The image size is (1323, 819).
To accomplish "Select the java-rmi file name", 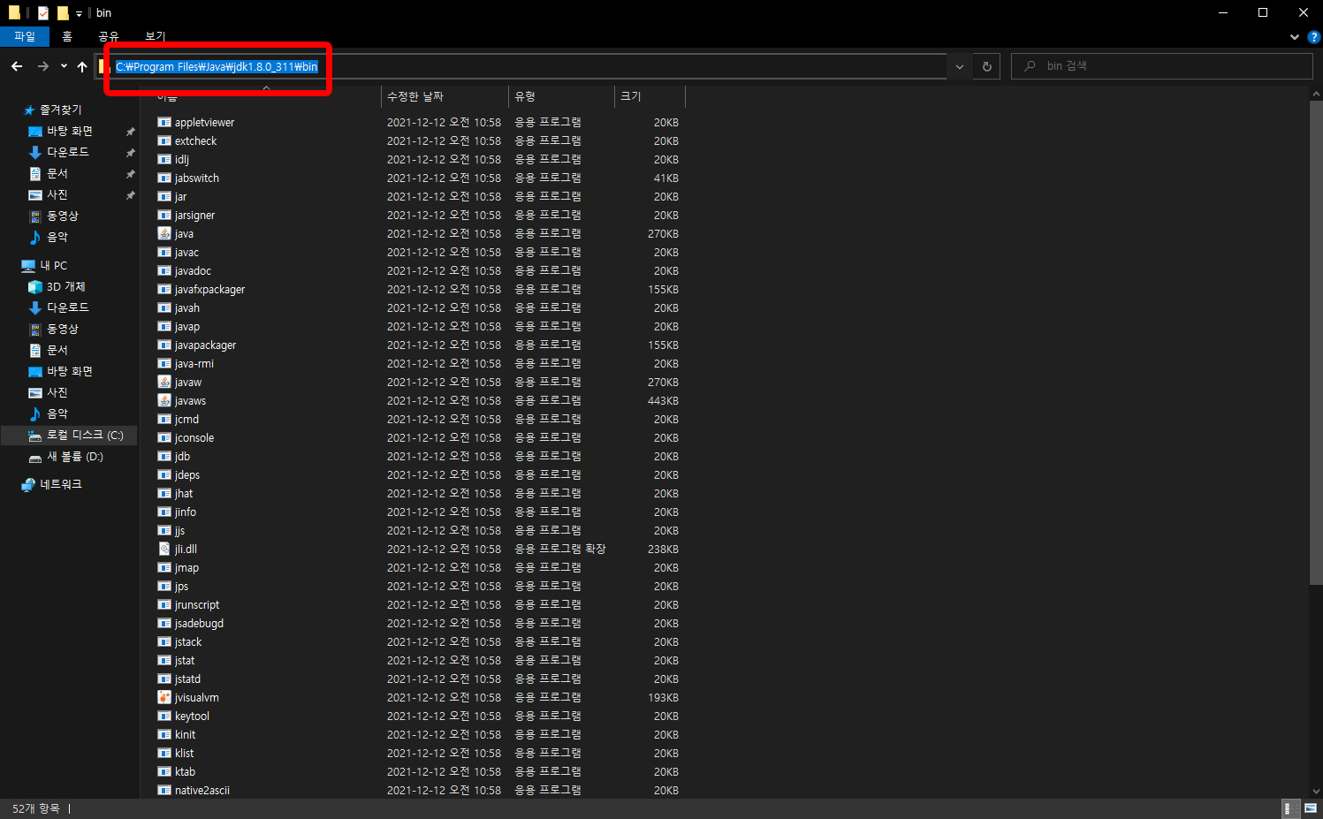I will pyautogui.click(x=194, y=364).
